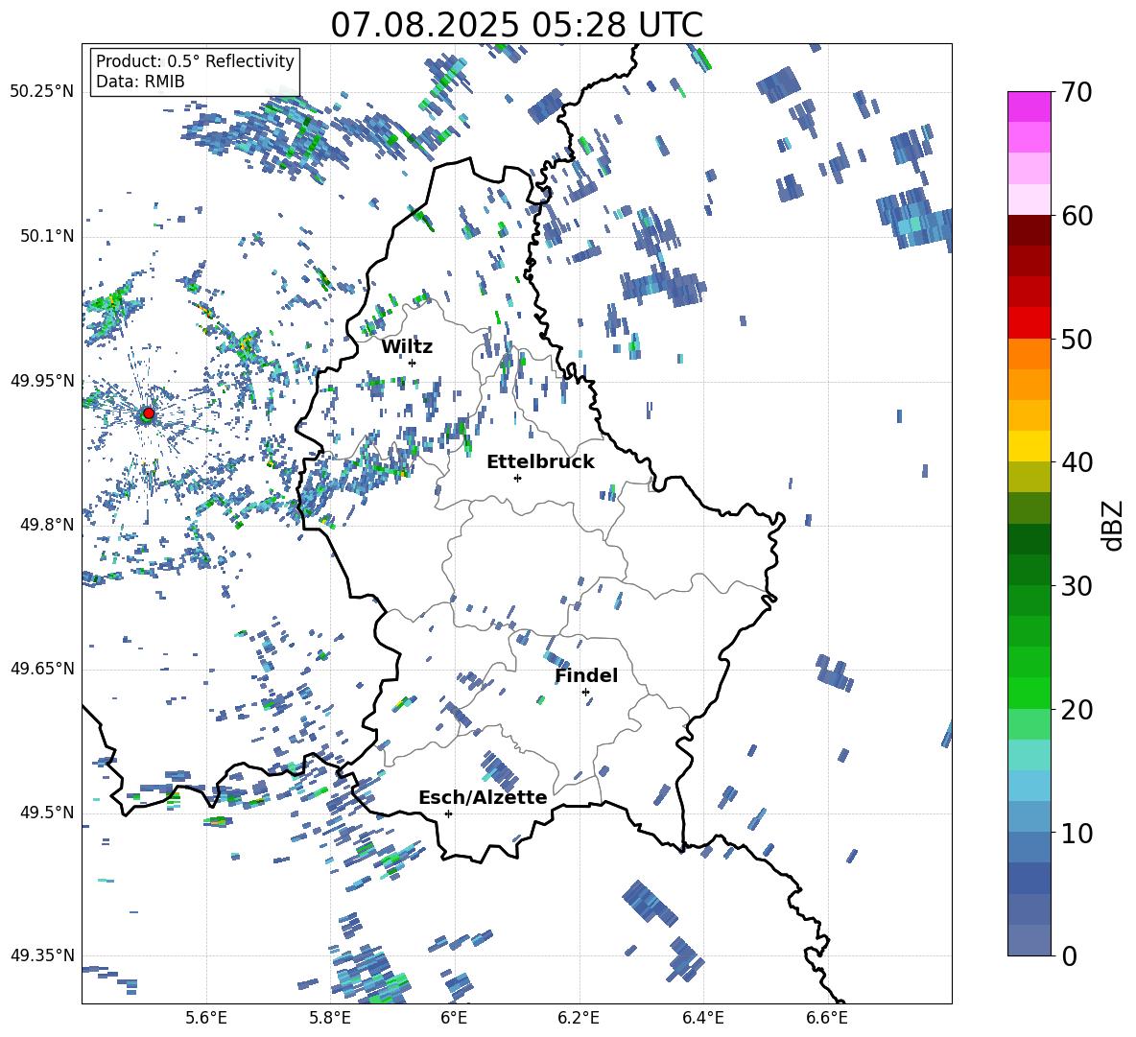Click the colorbar tick value 40
Image resolution: width=1136 pixels, height=1037 pixels.
[x=1076, y=462]
